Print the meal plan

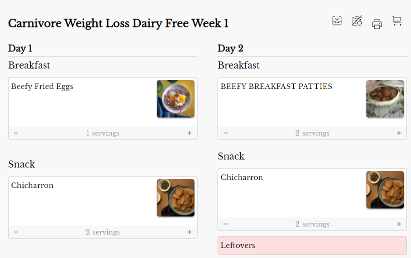click(x=377, y=23)
